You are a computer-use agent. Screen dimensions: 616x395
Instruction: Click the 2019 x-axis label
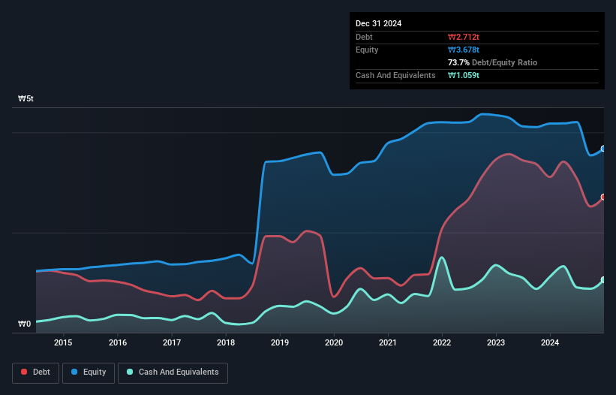pos(280,342)
